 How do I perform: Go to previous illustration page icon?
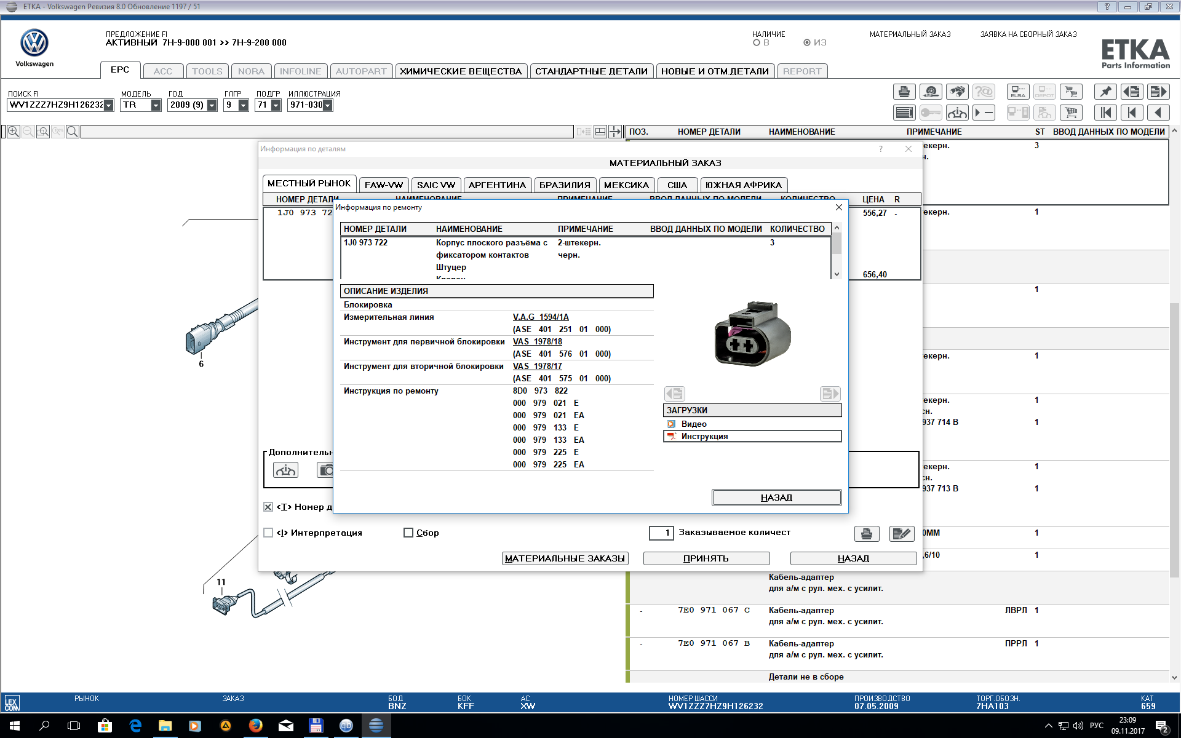[1132, 92]
